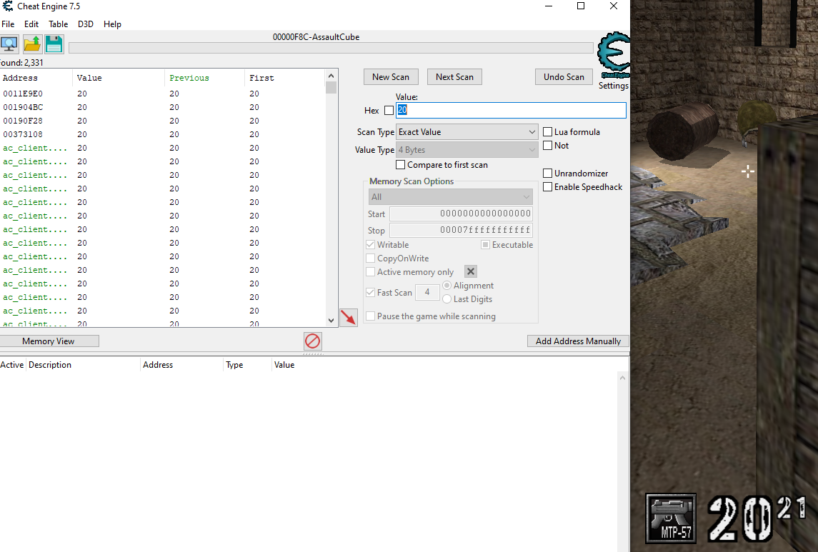Image resolution: width=818 pixels, height=552 pixels.
Task: Copy selected addresses with red arrow icon
Action: pyautogui.click(x=349, y=318)
